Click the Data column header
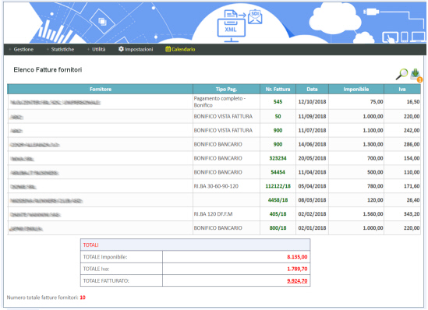This screenshot has width=428, height=310. (x=312, y=89)
